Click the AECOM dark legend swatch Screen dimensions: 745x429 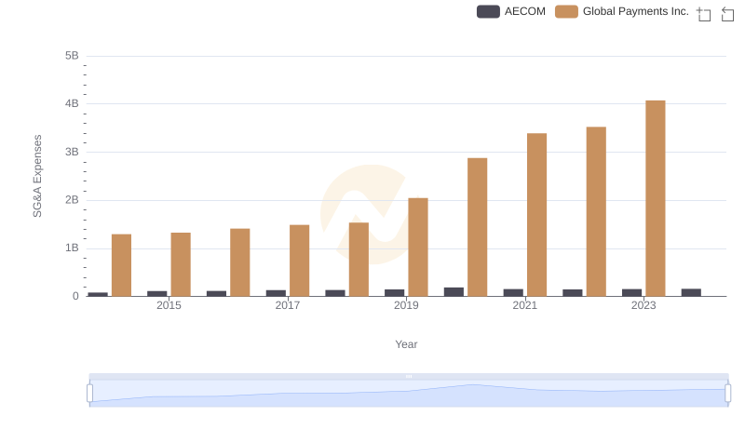coord(488,11)
